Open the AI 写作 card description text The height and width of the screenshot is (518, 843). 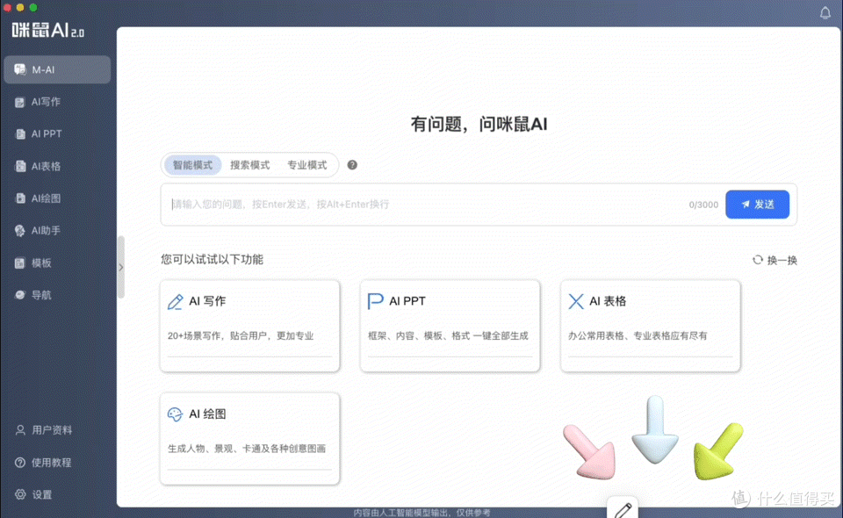click(x=241, y=336)
